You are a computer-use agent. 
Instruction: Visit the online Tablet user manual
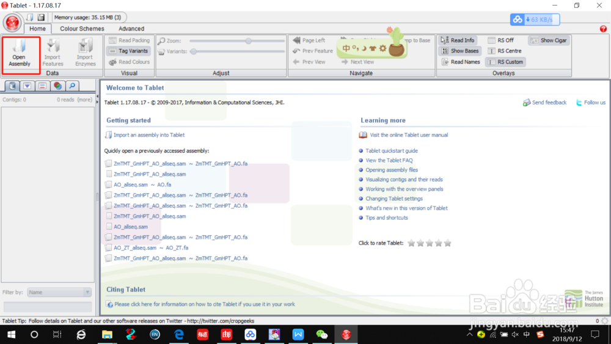[x=409, y=135]
